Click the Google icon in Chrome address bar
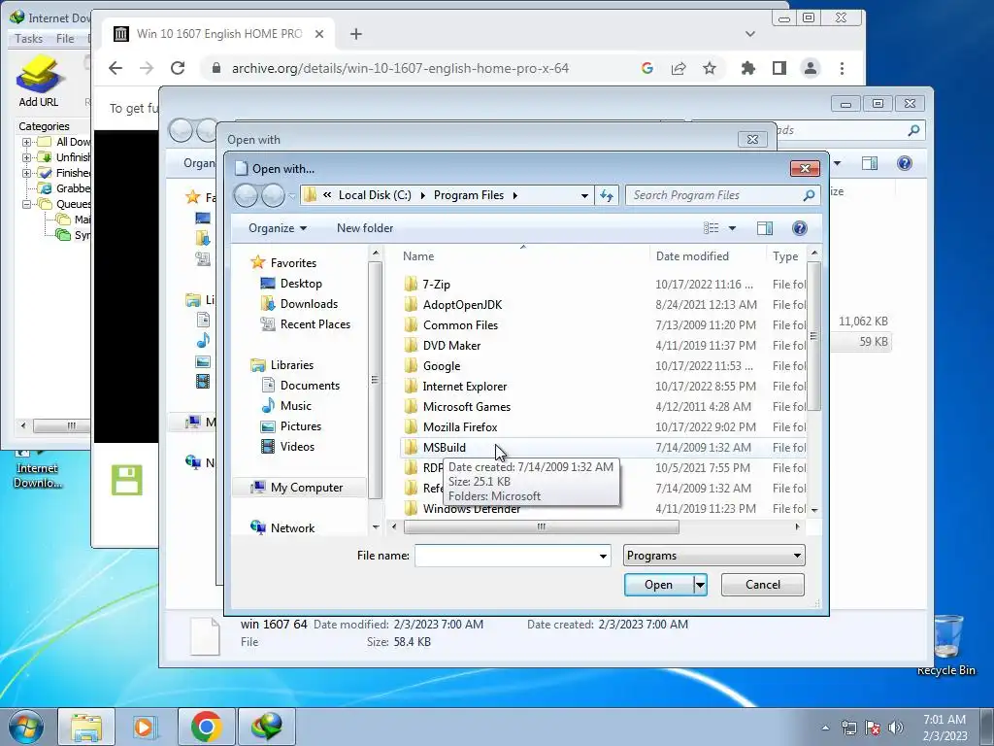994x746 pixels. click(x=647, y=68)
